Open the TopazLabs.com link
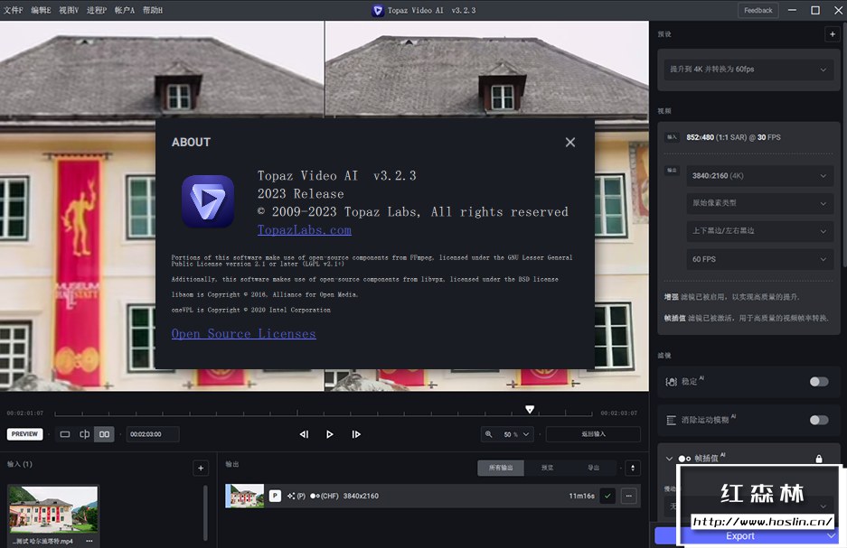Viewport: 847px width, 548px height. tap(304, 230)
